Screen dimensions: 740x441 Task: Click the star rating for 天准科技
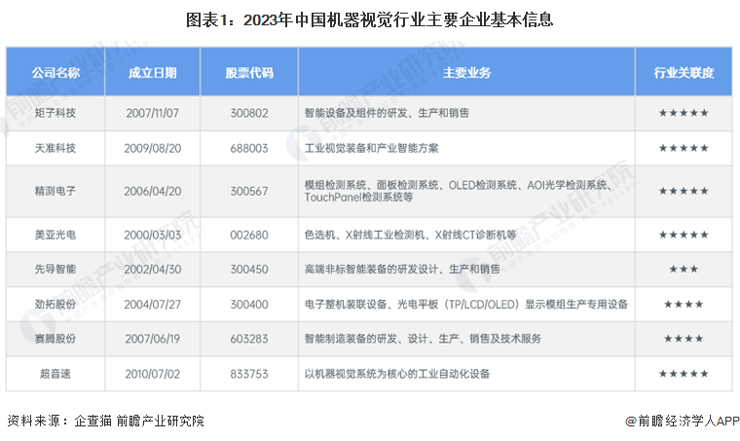point(684,148)
